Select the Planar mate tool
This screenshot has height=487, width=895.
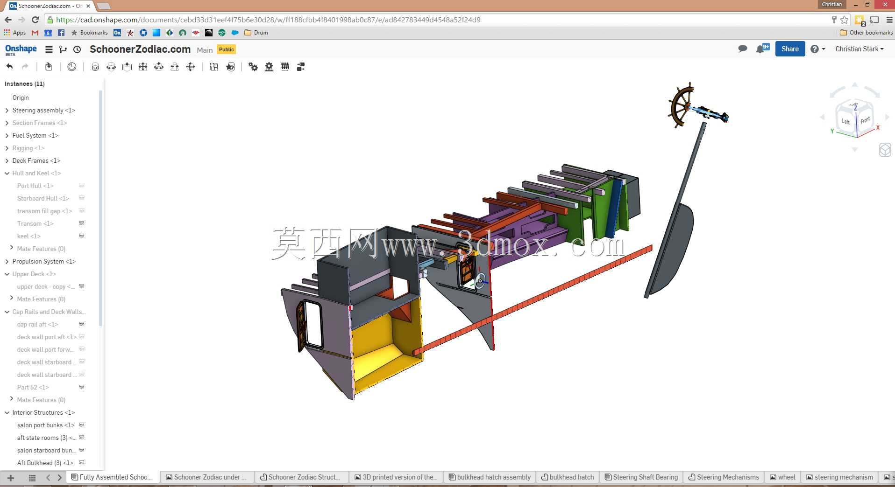click(143, 67)
